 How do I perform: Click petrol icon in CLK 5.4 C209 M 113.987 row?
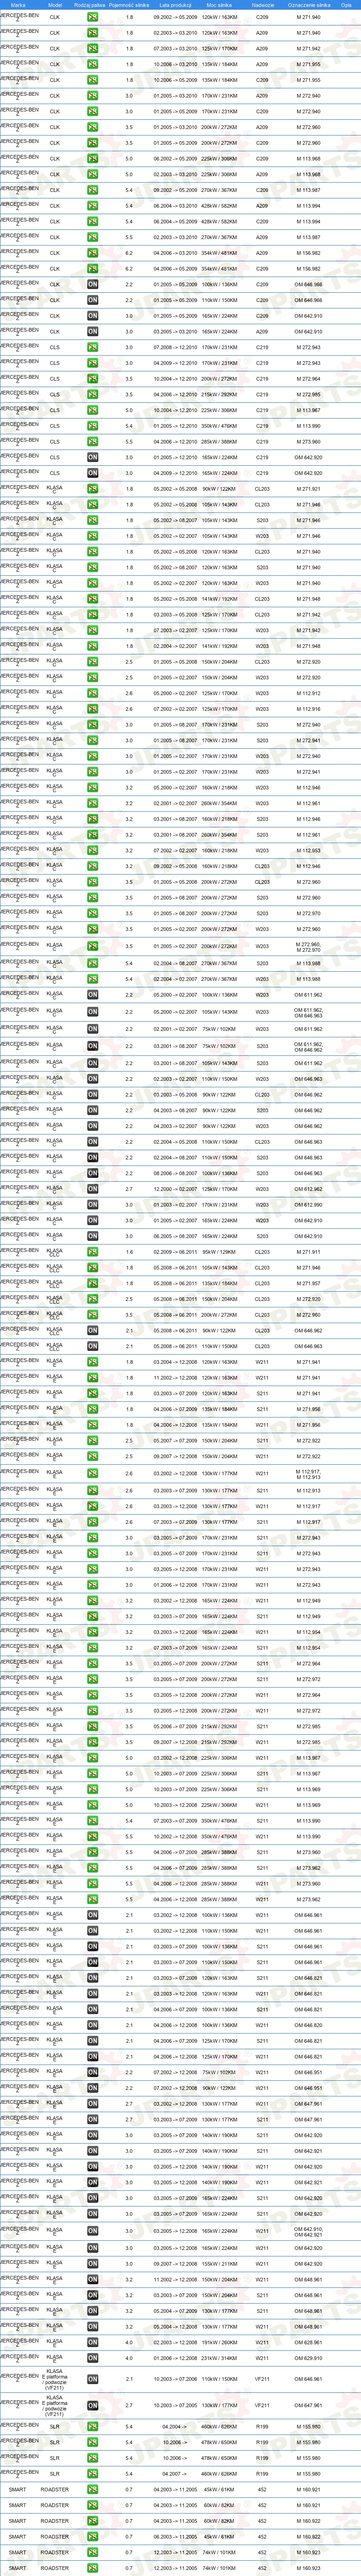click(92, 190)
